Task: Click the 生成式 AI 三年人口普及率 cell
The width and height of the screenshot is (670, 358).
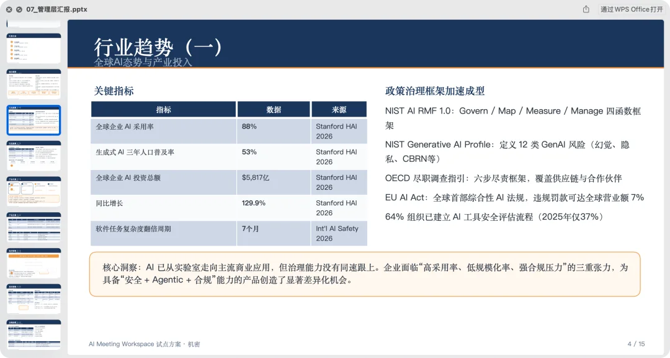Action: coord(163,156)
